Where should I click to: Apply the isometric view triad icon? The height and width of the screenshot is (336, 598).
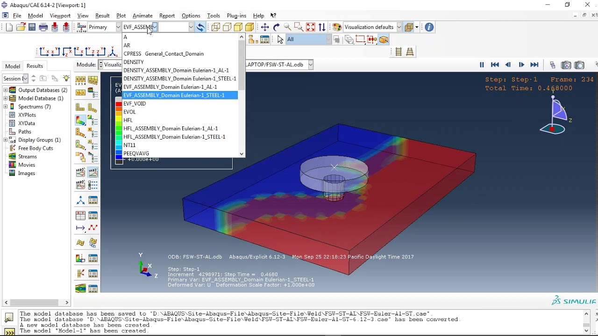coord(113,52)
